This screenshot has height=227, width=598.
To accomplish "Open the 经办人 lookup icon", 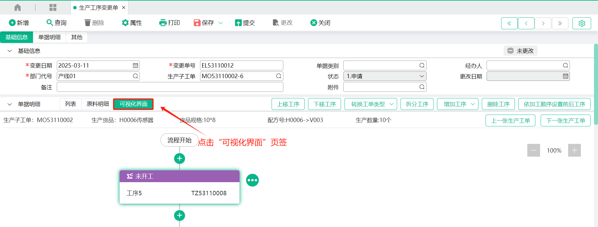I will coord(566,65).
